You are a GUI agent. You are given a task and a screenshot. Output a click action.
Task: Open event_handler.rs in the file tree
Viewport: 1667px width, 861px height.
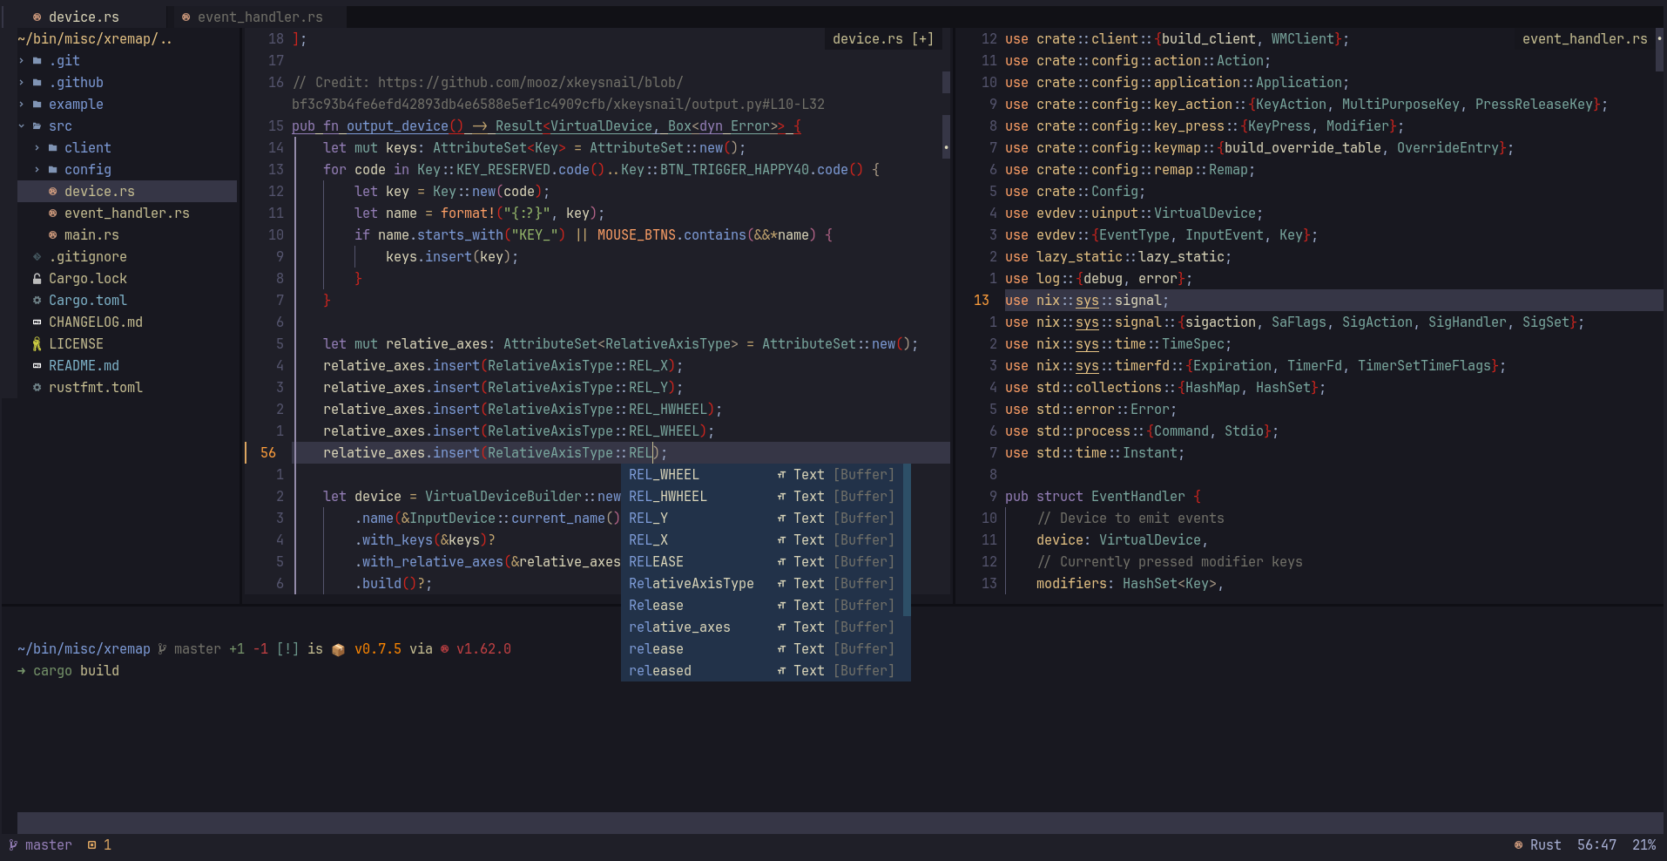(126, 213)
